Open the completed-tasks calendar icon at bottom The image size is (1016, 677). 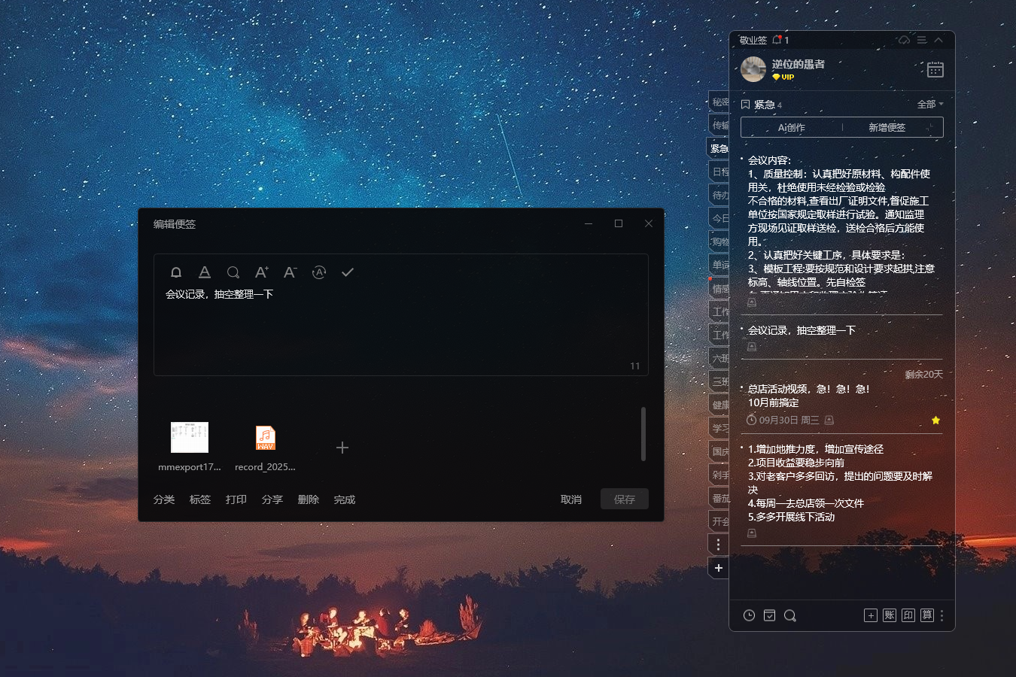[769, 615]
